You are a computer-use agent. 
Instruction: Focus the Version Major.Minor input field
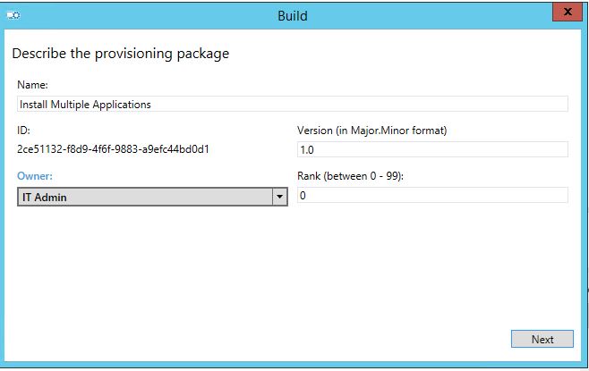point(432,149)
